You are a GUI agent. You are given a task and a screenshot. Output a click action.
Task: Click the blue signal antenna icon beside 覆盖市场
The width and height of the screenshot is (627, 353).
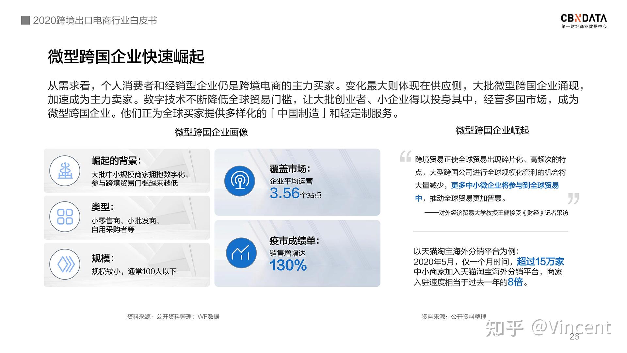[240, 181]
